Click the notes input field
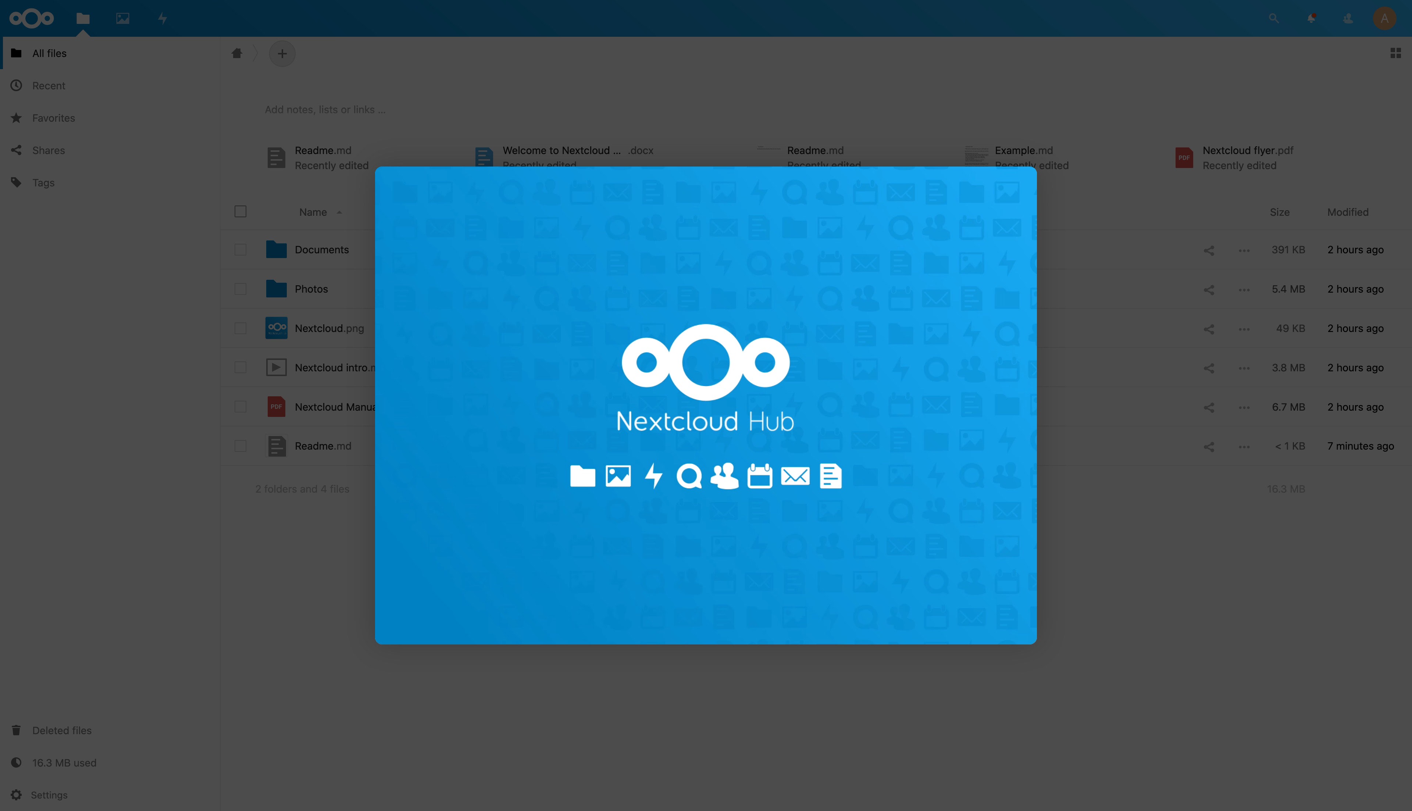Image resolution: width=1412 pixels, height=811 pixels. pos(325,110)
